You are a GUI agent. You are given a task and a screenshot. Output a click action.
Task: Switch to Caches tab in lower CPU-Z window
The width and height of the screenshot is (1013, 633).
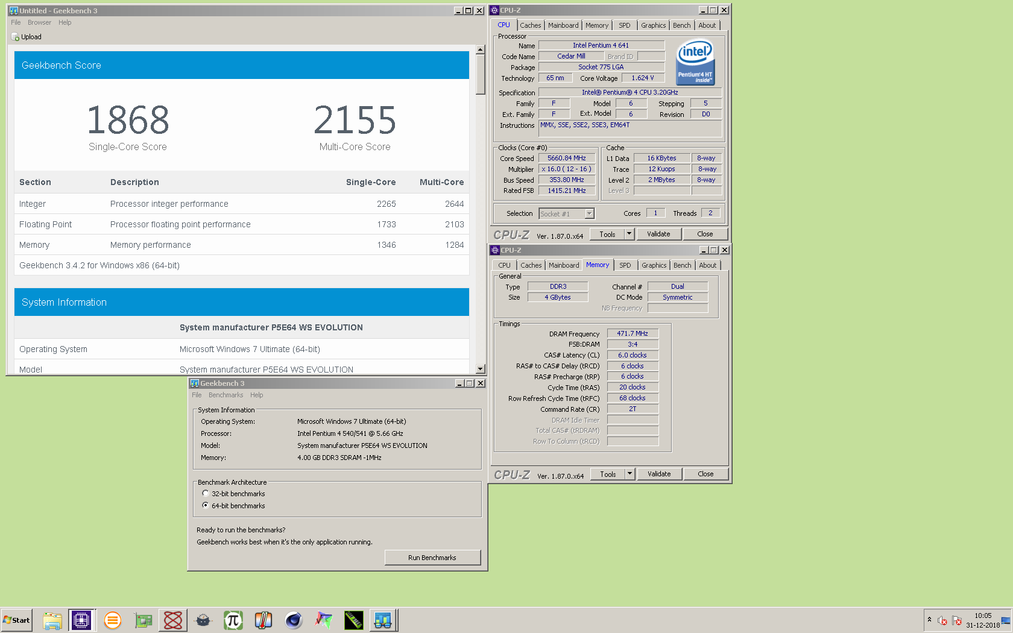coord(531,265)
